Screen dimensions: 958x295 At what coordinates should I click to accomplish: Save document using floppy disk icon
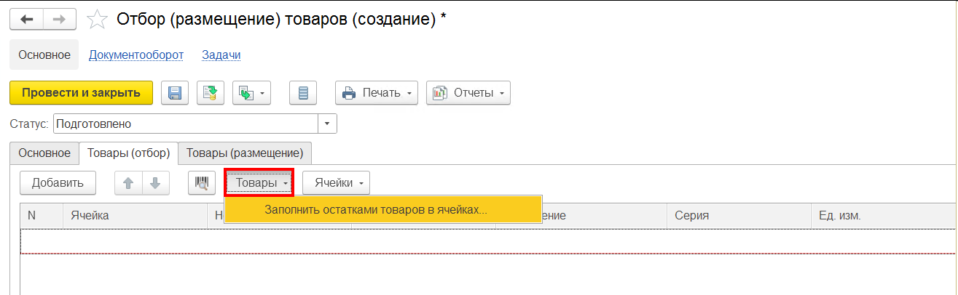(x=175, y=93)
